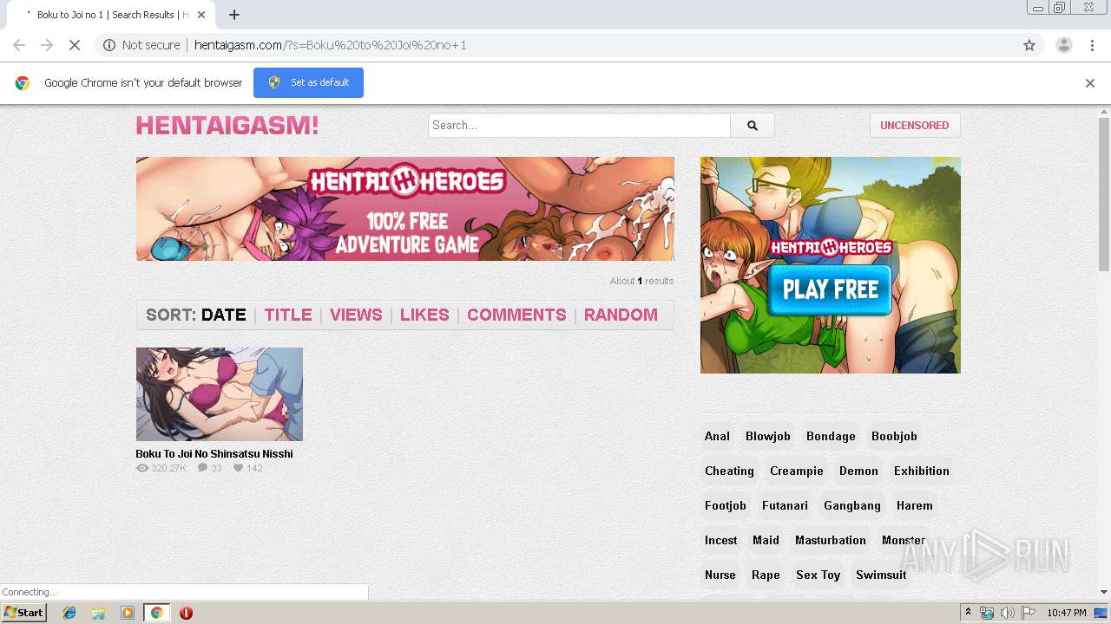The height and width of the screenshot is (624, 1111).
Task: Select the Nurse tag
Action: (720, 575)
